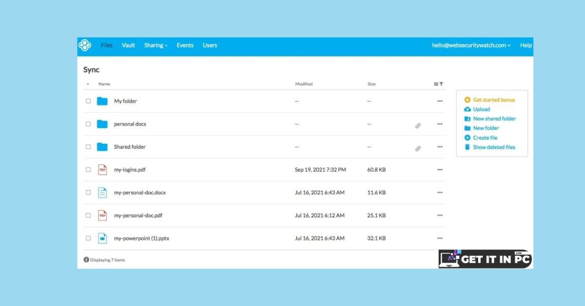
Task: Click the Sep 19, 2021 7:32 PM date
Action: [320, 170]
